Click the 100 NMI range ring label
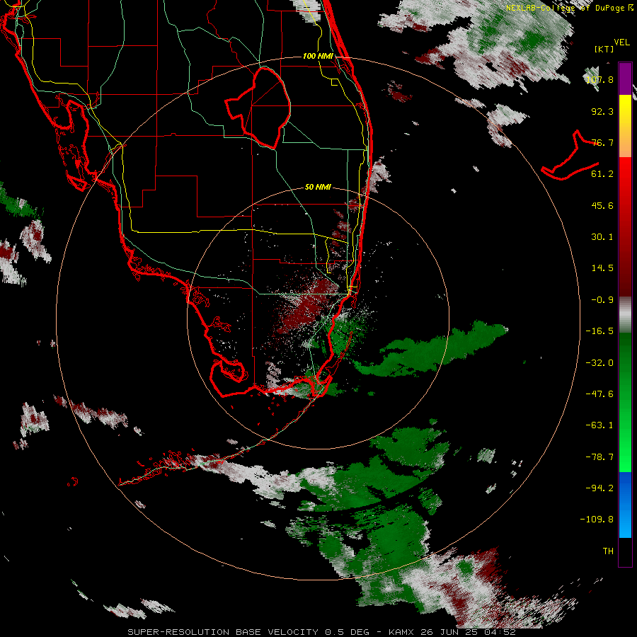637x637 pixels. (318, 56)
